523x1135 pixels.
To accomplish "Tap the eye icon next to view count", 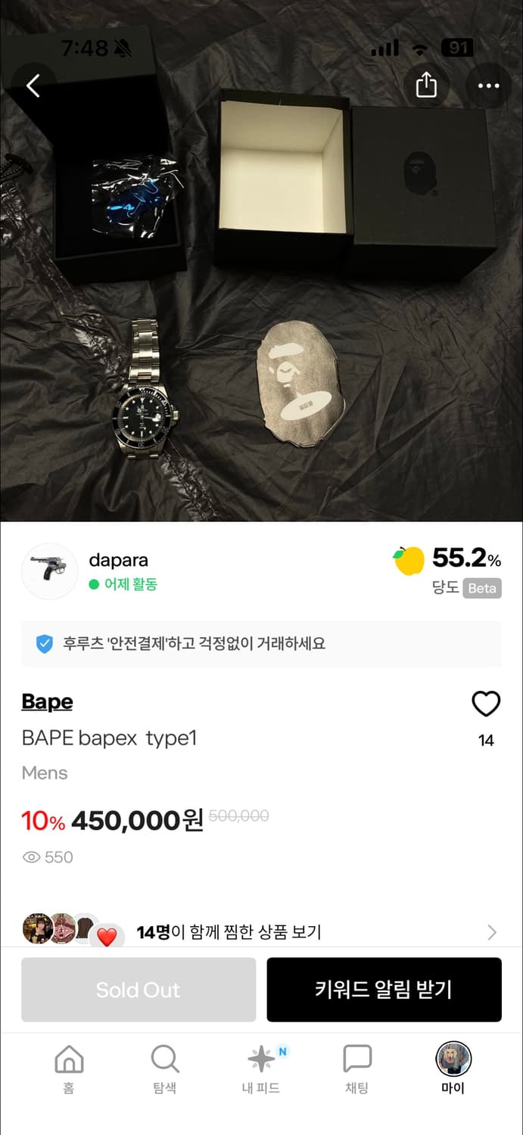I will pos(30,857).
